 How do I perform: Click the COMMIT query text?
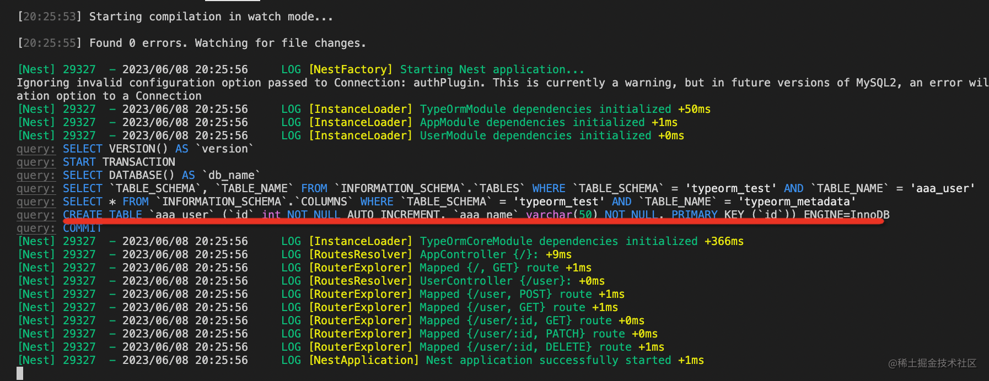(82, 228)
